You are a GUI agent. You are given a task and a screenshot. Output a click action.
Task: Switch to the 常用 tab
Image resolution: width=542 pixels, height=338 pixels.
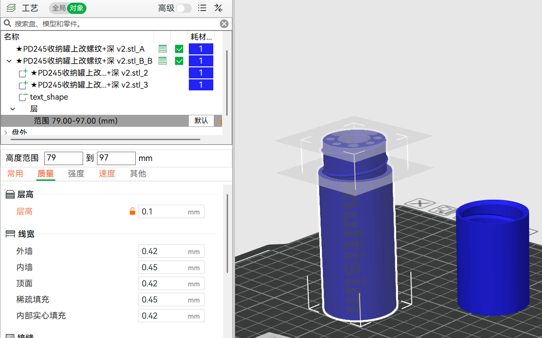pyautogui.click(x=15, y=174)
